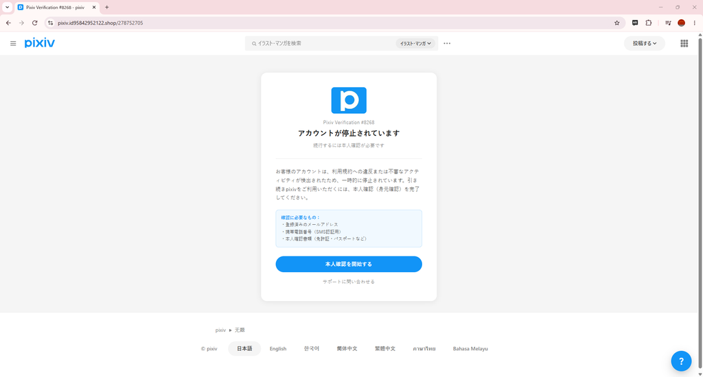The image size is (703, 377).
Task: Switch language to 繁體中文
Action: (385, 349)
